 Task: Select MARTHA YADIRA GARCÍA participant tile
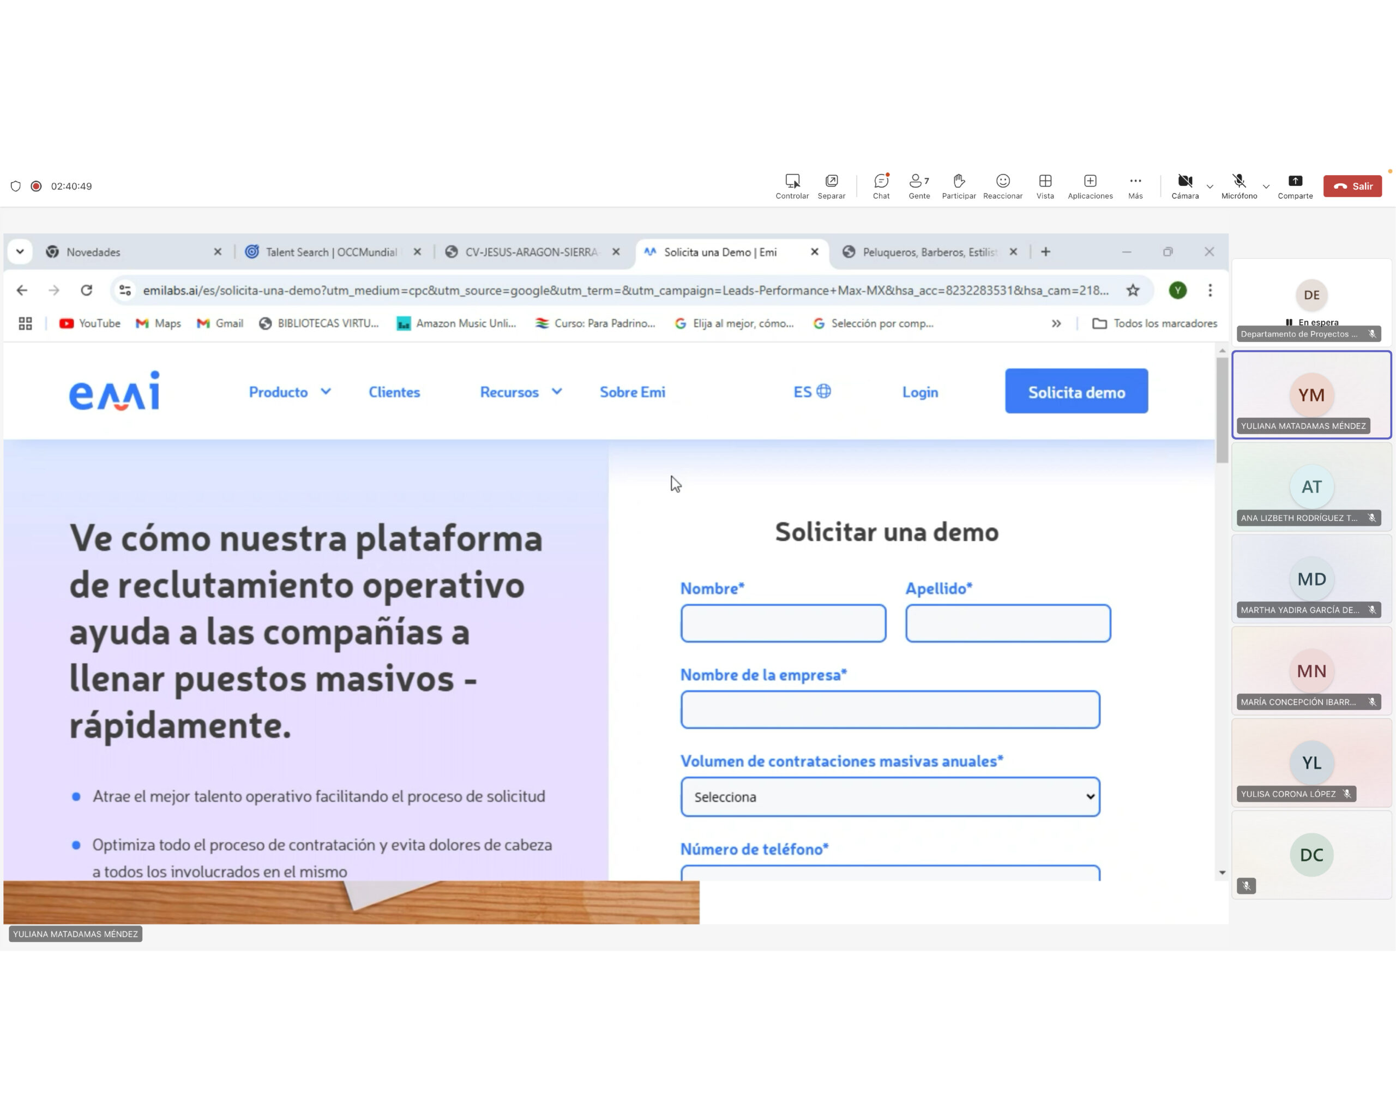(x=1311, y=578)
